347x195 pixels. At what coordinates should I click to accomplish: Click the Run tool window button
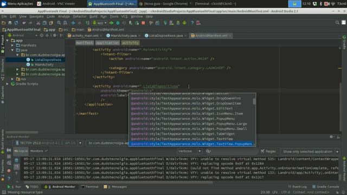[14, 187]
